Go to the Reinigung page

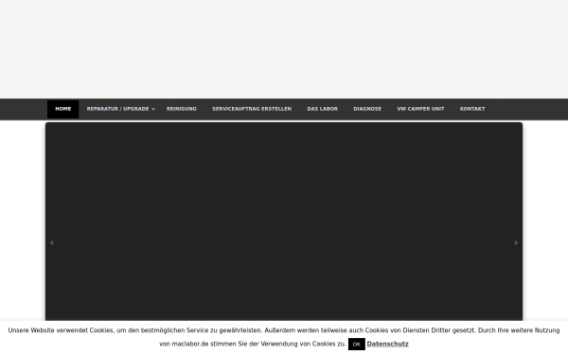182,109
